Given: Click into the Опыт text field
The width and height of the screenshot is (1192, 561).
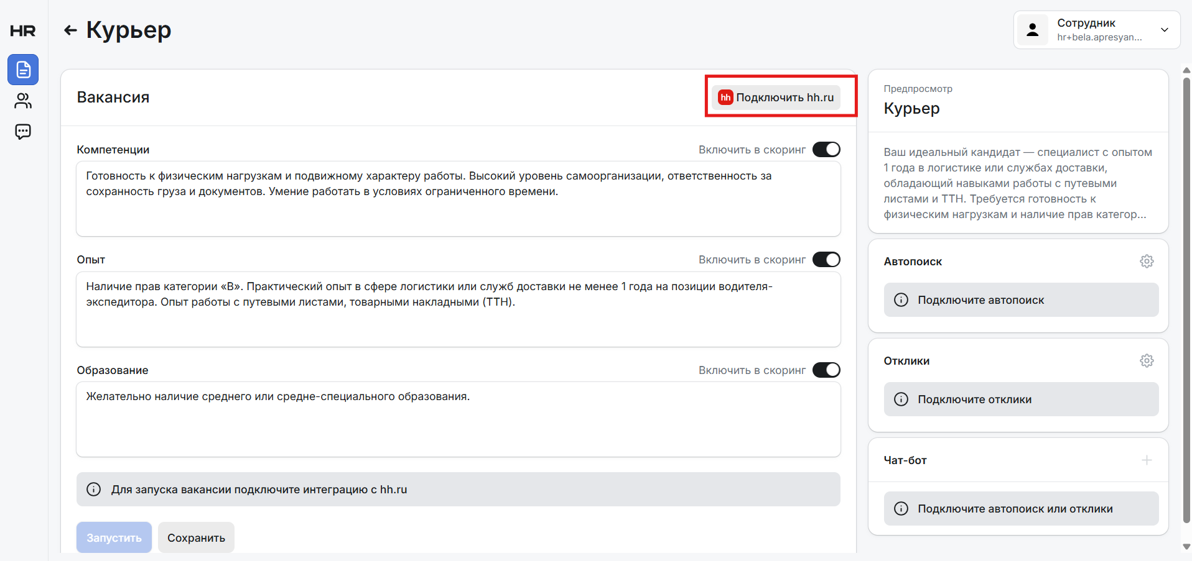Looking at the screenshot, I should click(459, 309).
